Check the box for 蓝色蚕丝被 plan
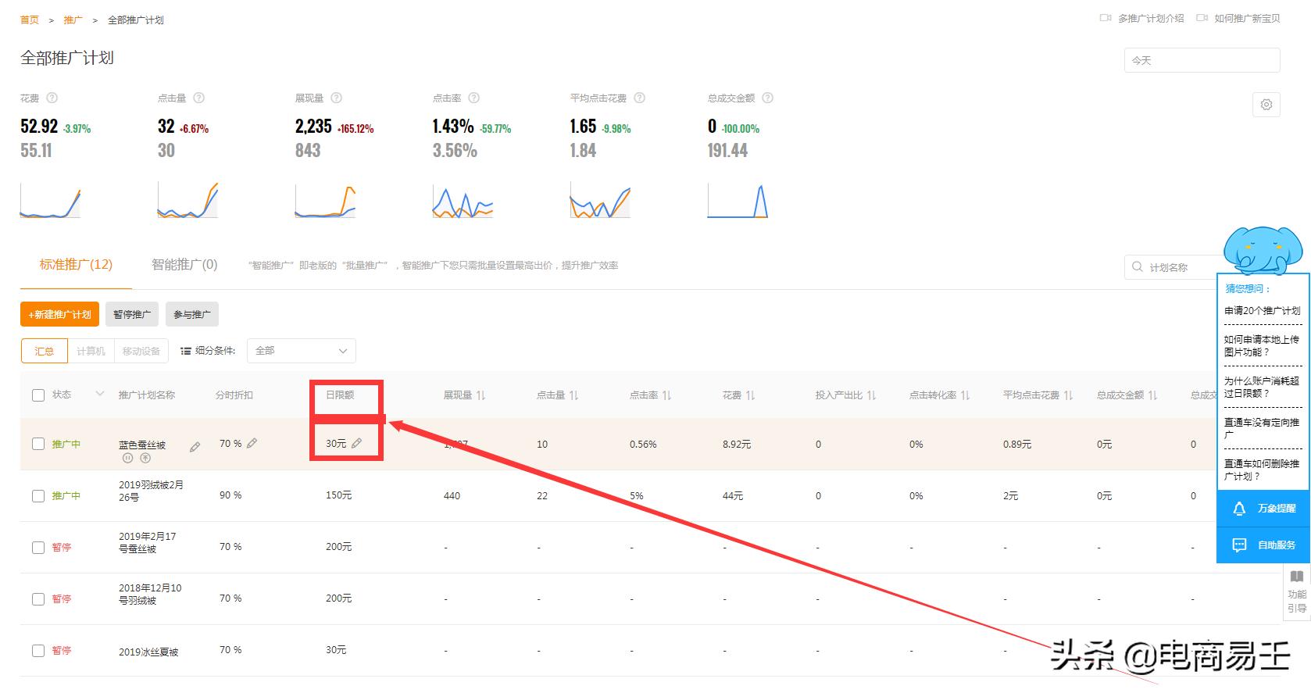This screenshot has height=693, width=1311. [x=38, y=444]
